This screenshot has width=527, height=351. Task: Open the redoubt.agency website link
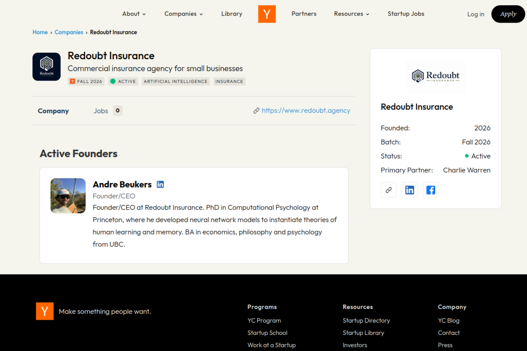pos(306,110)
